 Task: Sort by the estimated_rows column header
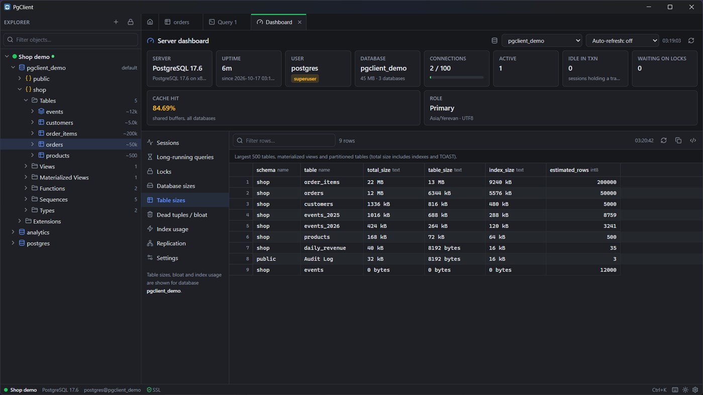coord(583,170)
